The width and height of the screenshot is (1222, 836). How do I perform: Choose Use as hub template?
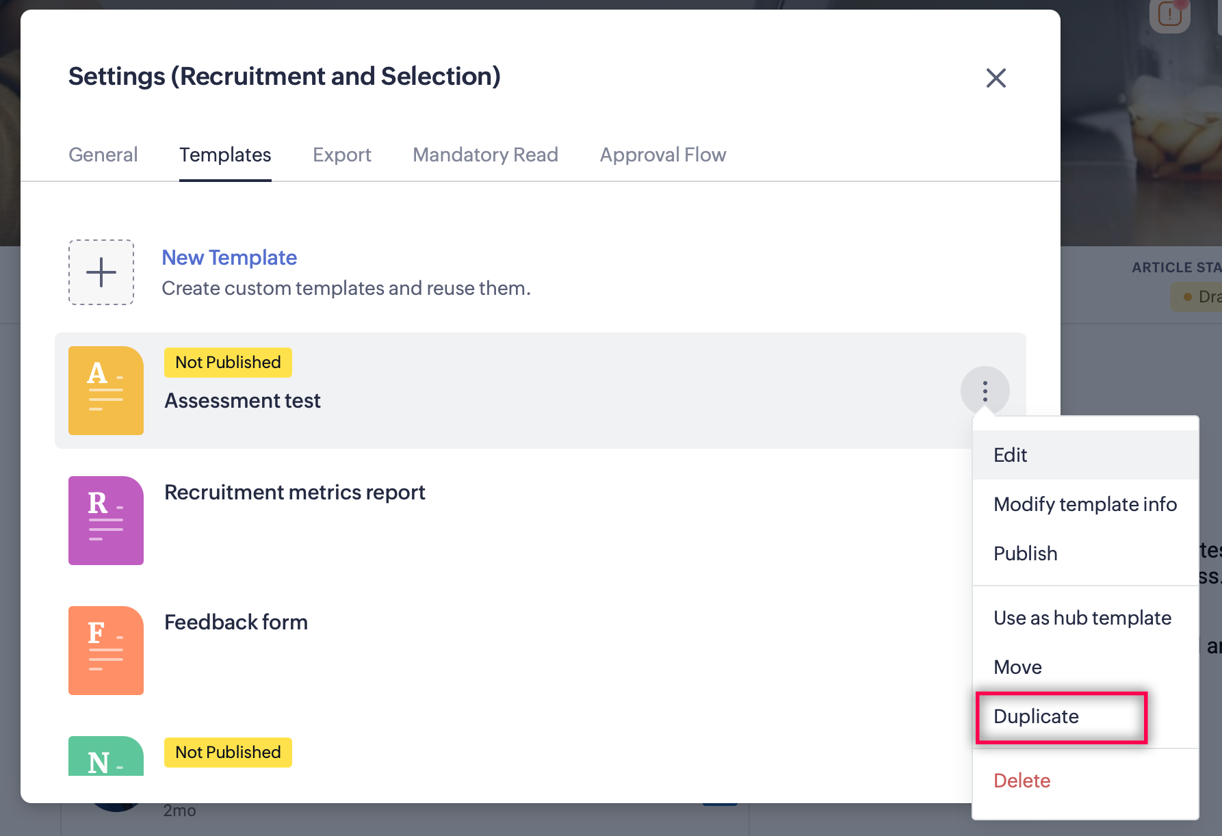1082,618
